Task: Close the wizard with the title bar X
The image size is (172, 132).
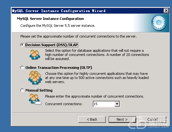Action: pos(166,11)
